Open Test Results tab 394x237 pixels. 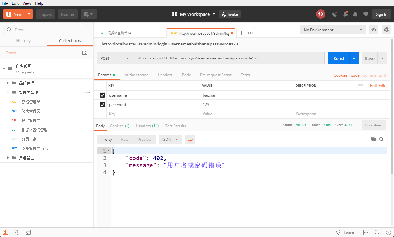click(175, 126)
